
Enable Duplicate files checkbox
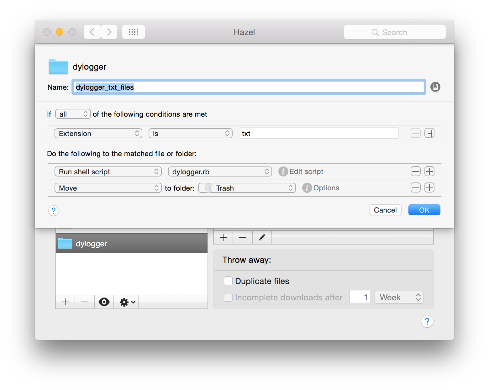pos(228,281)
